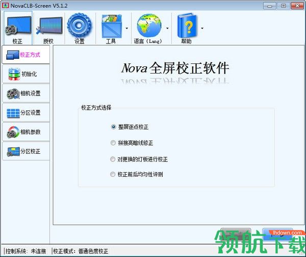Select the 初始化 sidebar tab
Image resolution: width=306 pixels, height=257 pixels.
click(26, 74)
